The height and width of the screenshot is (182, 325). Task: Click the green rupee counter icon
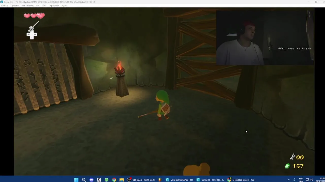coord(287,166)
